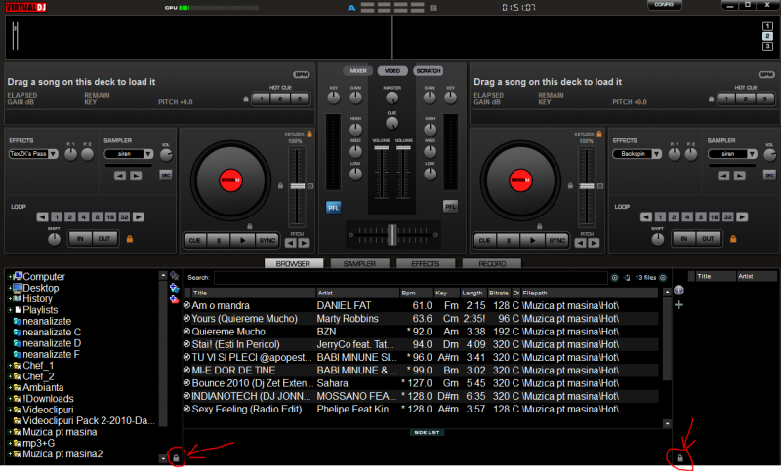Viewport: 781px width, 471px height.
Task: Click CUE button on the left deck
Action: tap(194, 240)
